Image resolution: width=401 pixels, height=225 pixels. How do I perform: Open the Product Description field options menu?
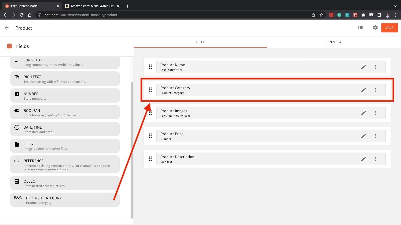pyautogui.click(x=376, y=159)
